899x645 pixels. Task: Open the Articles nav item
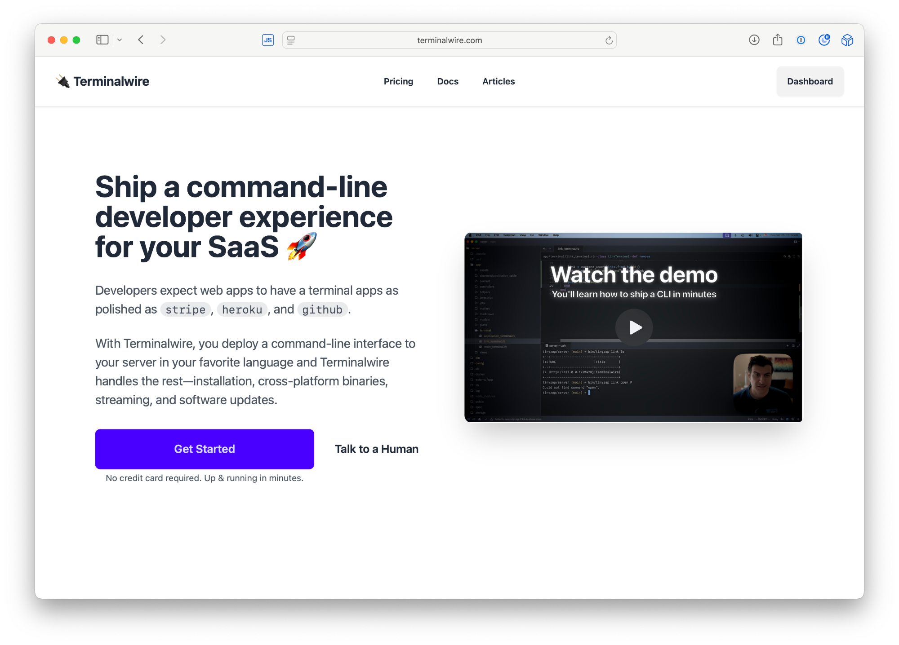click(x=498, y=81)
